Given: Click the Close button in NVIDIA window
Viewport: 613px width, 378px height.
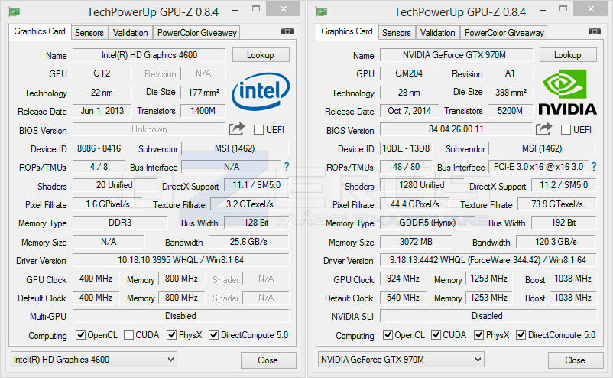Looking at the screenshot, I should click(576, 360).
